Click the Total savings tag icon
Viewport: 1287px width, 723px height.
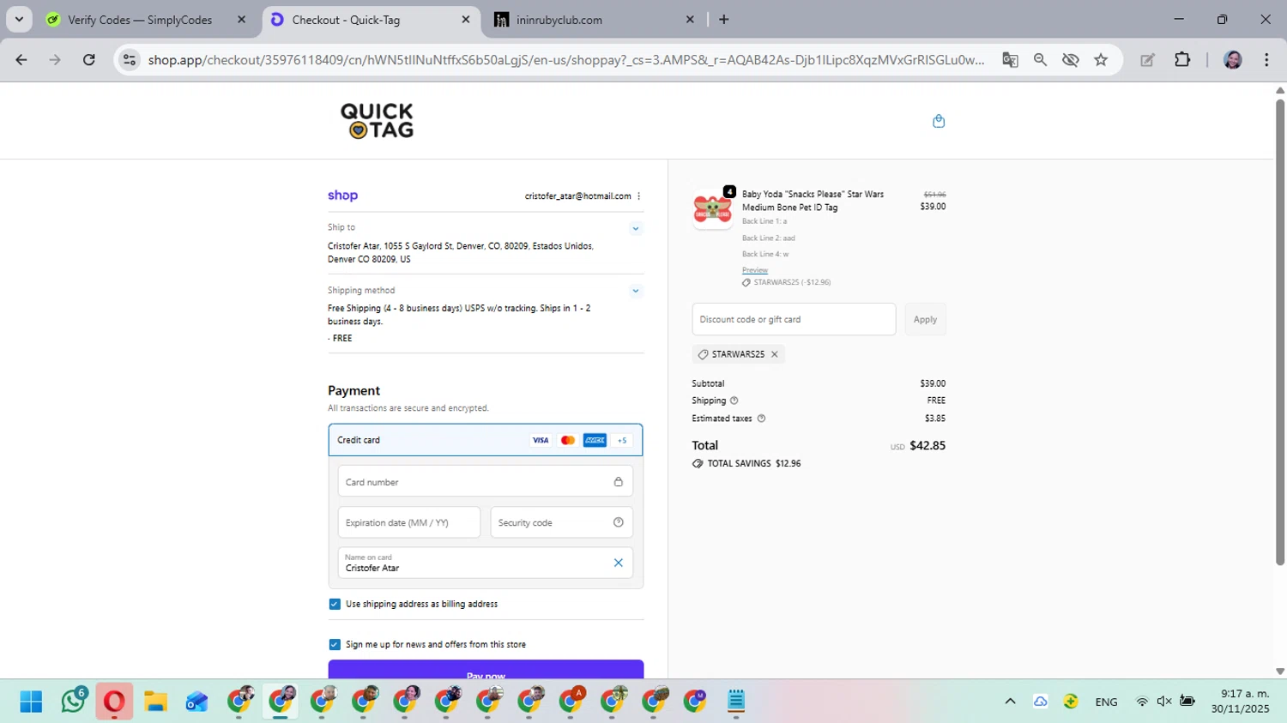pyautogui.click(x=698, y=463)
